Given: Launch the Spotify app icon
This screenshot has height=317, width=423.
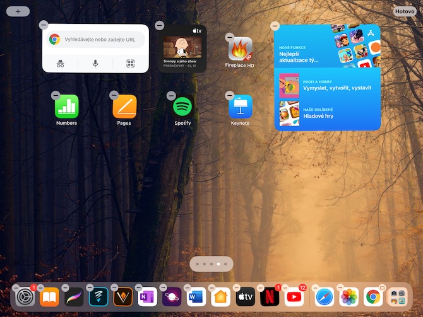Looking at the screenshot, I should (x=182, y=107).
